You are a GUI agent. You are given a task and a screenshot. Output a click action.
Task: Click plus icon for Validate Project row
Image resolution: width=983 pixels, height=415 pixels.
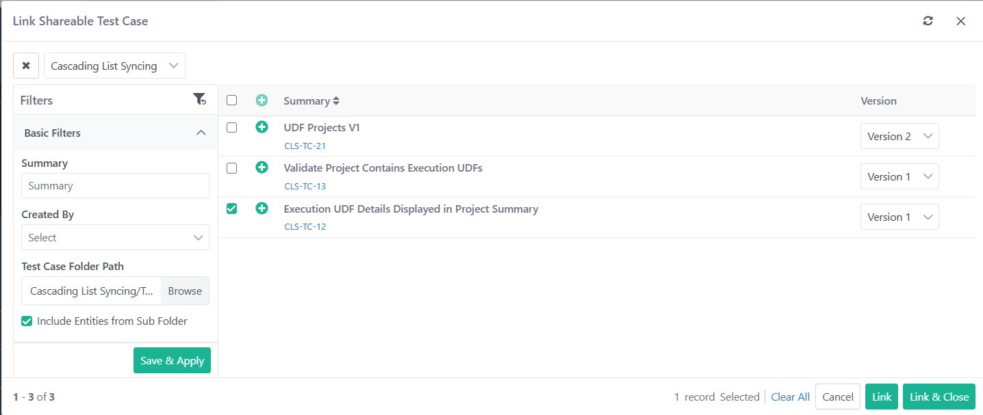click(261, 168)
